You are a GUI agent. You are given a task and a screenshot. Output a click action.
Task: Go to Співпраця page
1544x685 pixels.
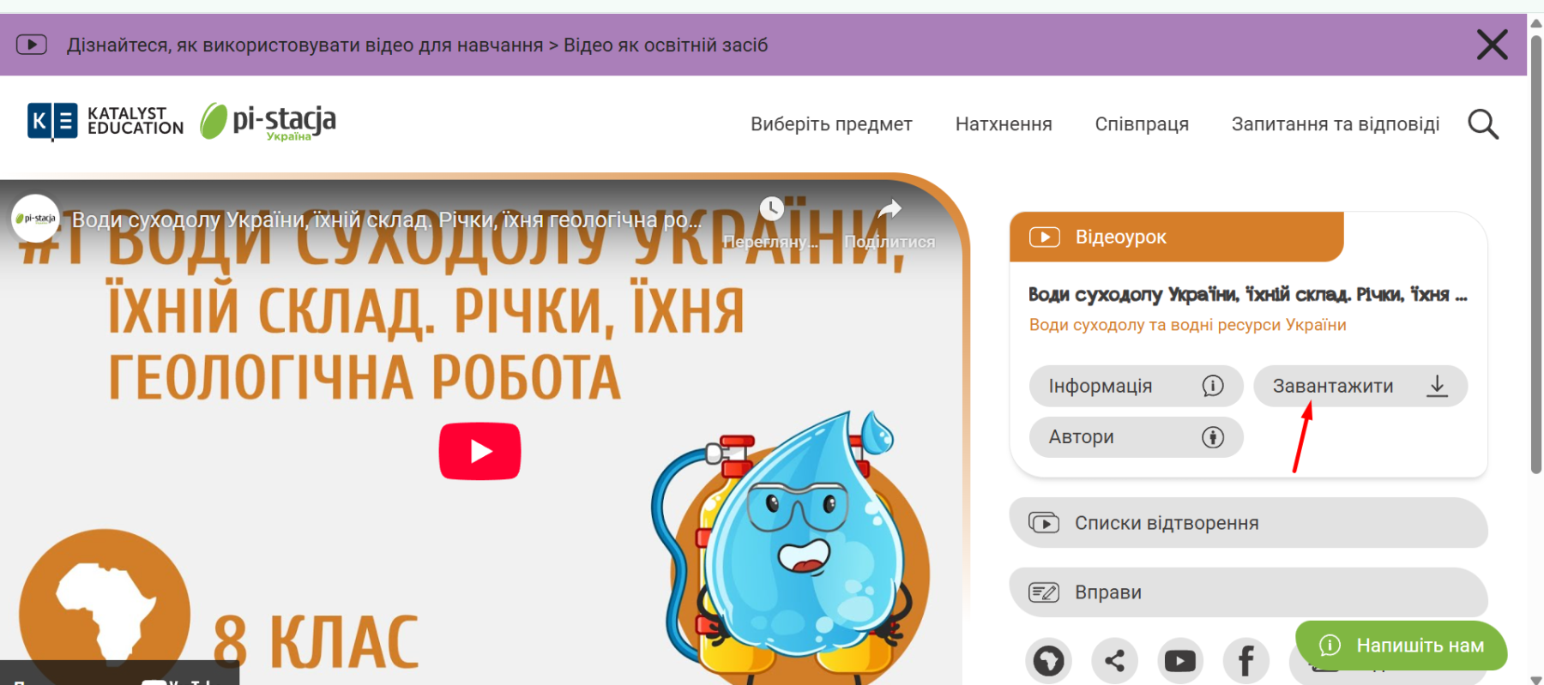(x=1141, y=124)
